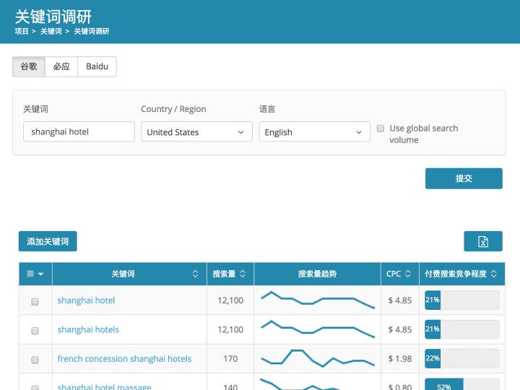The height and width of the screenshot is (390, 520).
Task: Click the 搜索量趋势 column header
Action: (x=317, y=274)
